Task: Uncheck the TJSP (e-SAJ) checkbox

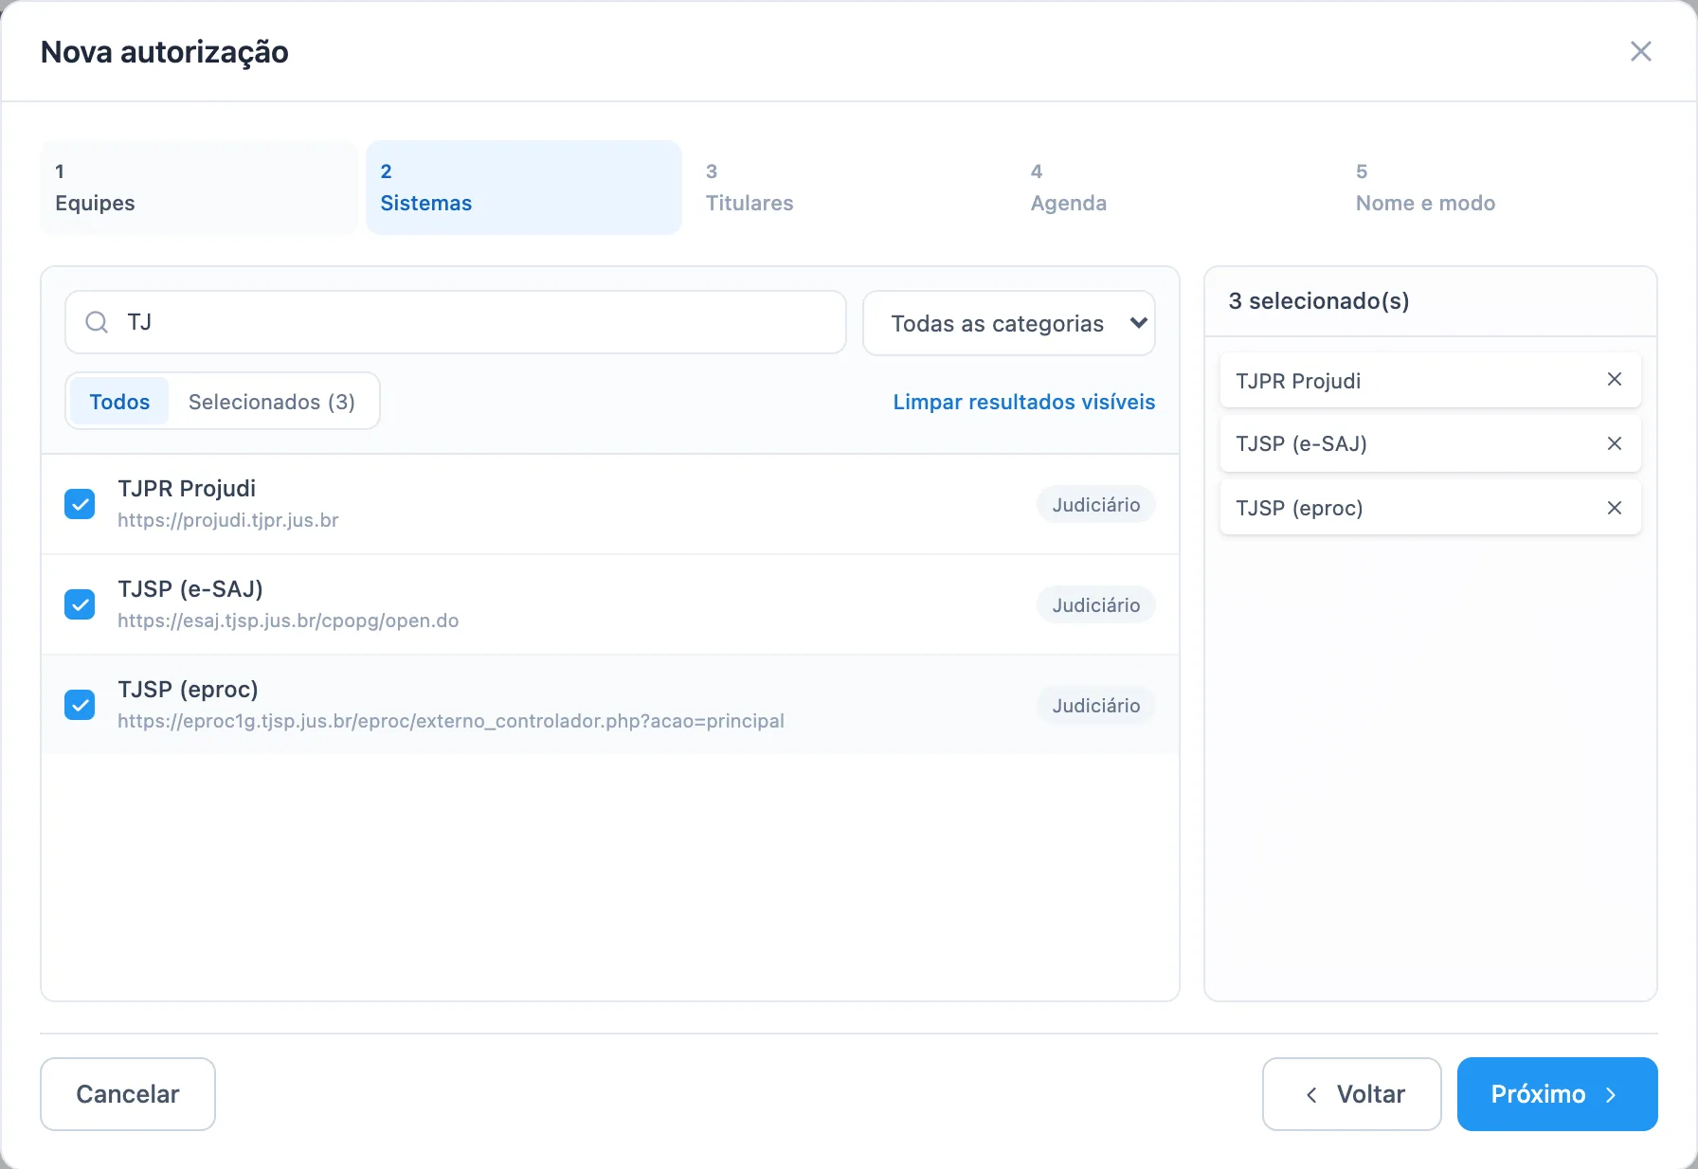Action: click(x=80, y=604)
